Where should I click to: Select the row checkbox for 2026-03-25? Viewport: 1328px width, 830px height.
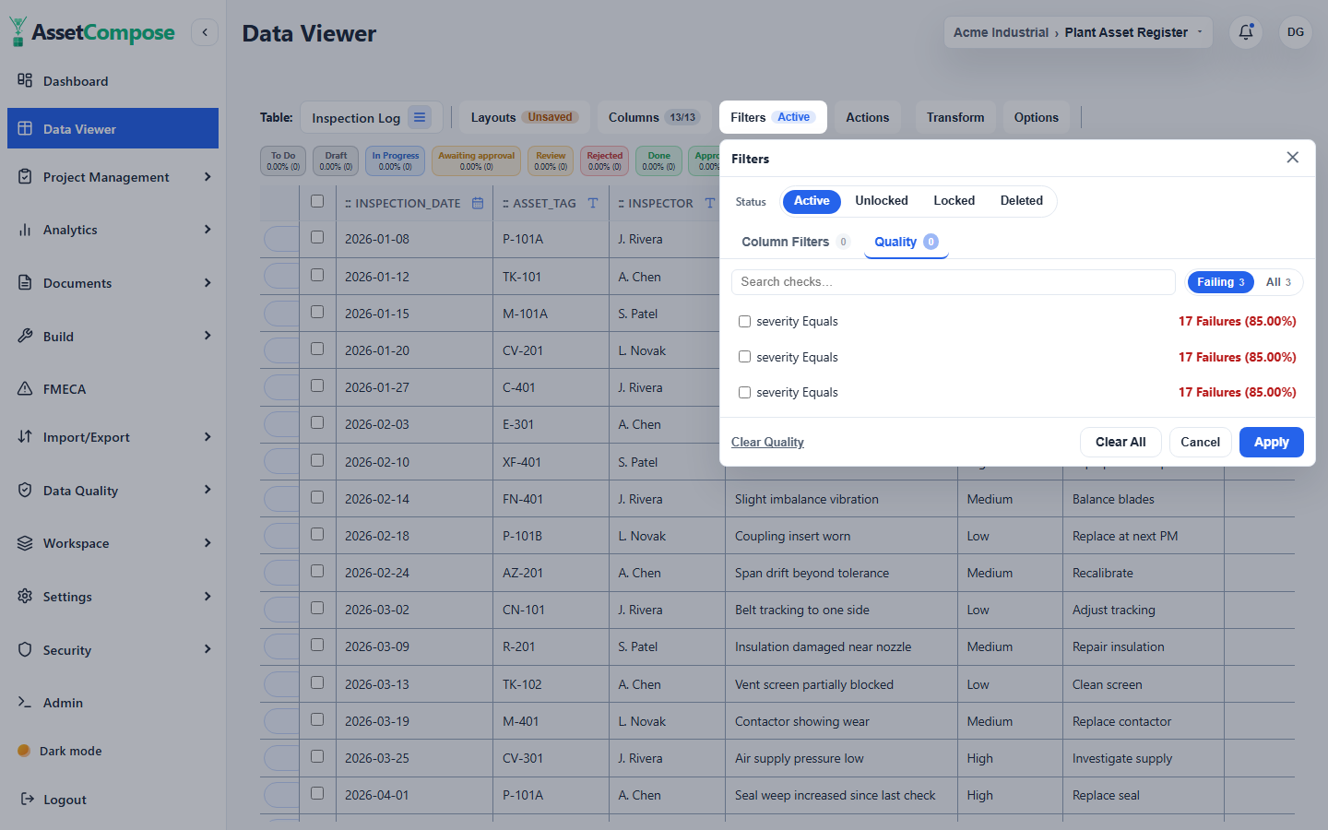[x=317, y=756]
